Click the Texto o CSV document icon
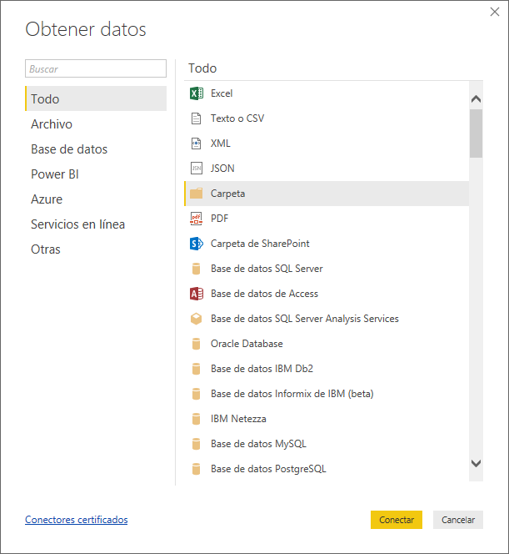This screenshot has height=554, width=509. click(x=196, y=118)
